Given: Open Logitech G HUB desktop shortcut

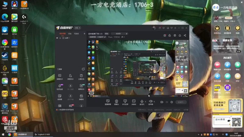Looking at the screenshot, I should pos(24,19).
